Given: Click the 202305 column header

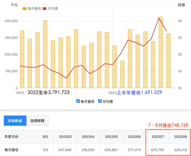Looking at the screenshot, I should (111, 137).
